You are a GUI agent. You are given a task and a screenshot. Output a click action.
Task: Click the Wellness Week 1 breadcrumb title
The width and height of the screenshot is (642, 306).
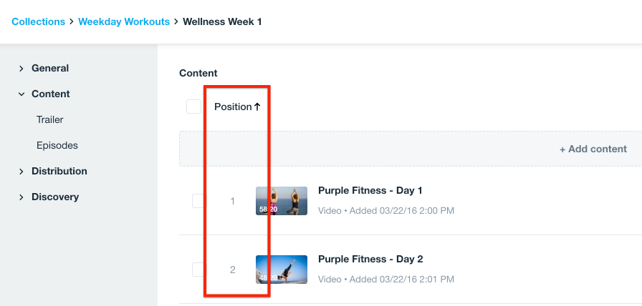[222, 21]
